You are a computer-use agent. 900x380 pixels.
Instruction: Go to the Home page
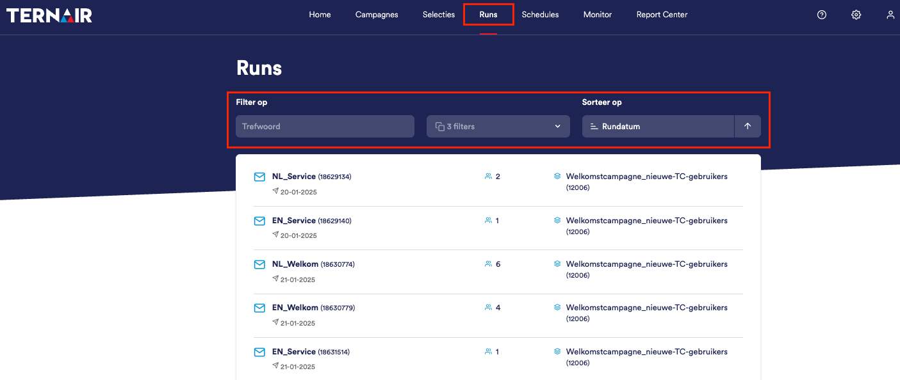pyautogui.click(x=320, y=15)
